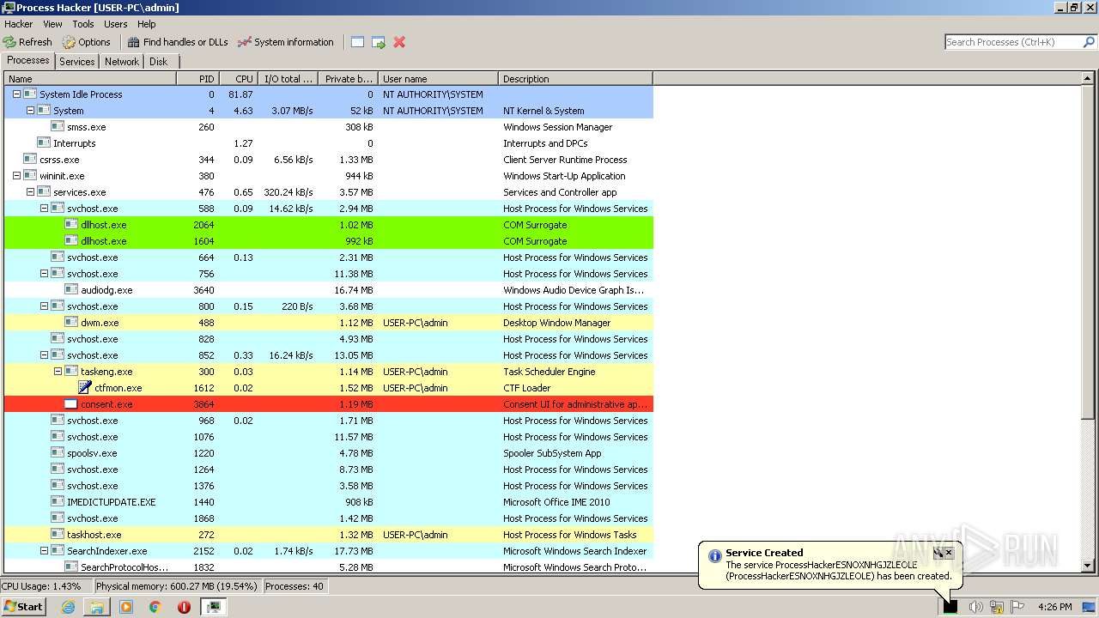Image resolution: width=1099 pixels, height=618 pixels.
Task: Open the Users menu
Action: [116, 24]
